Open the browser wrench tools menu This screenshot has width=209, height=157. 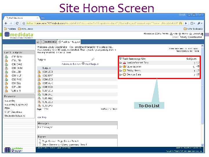200,23
